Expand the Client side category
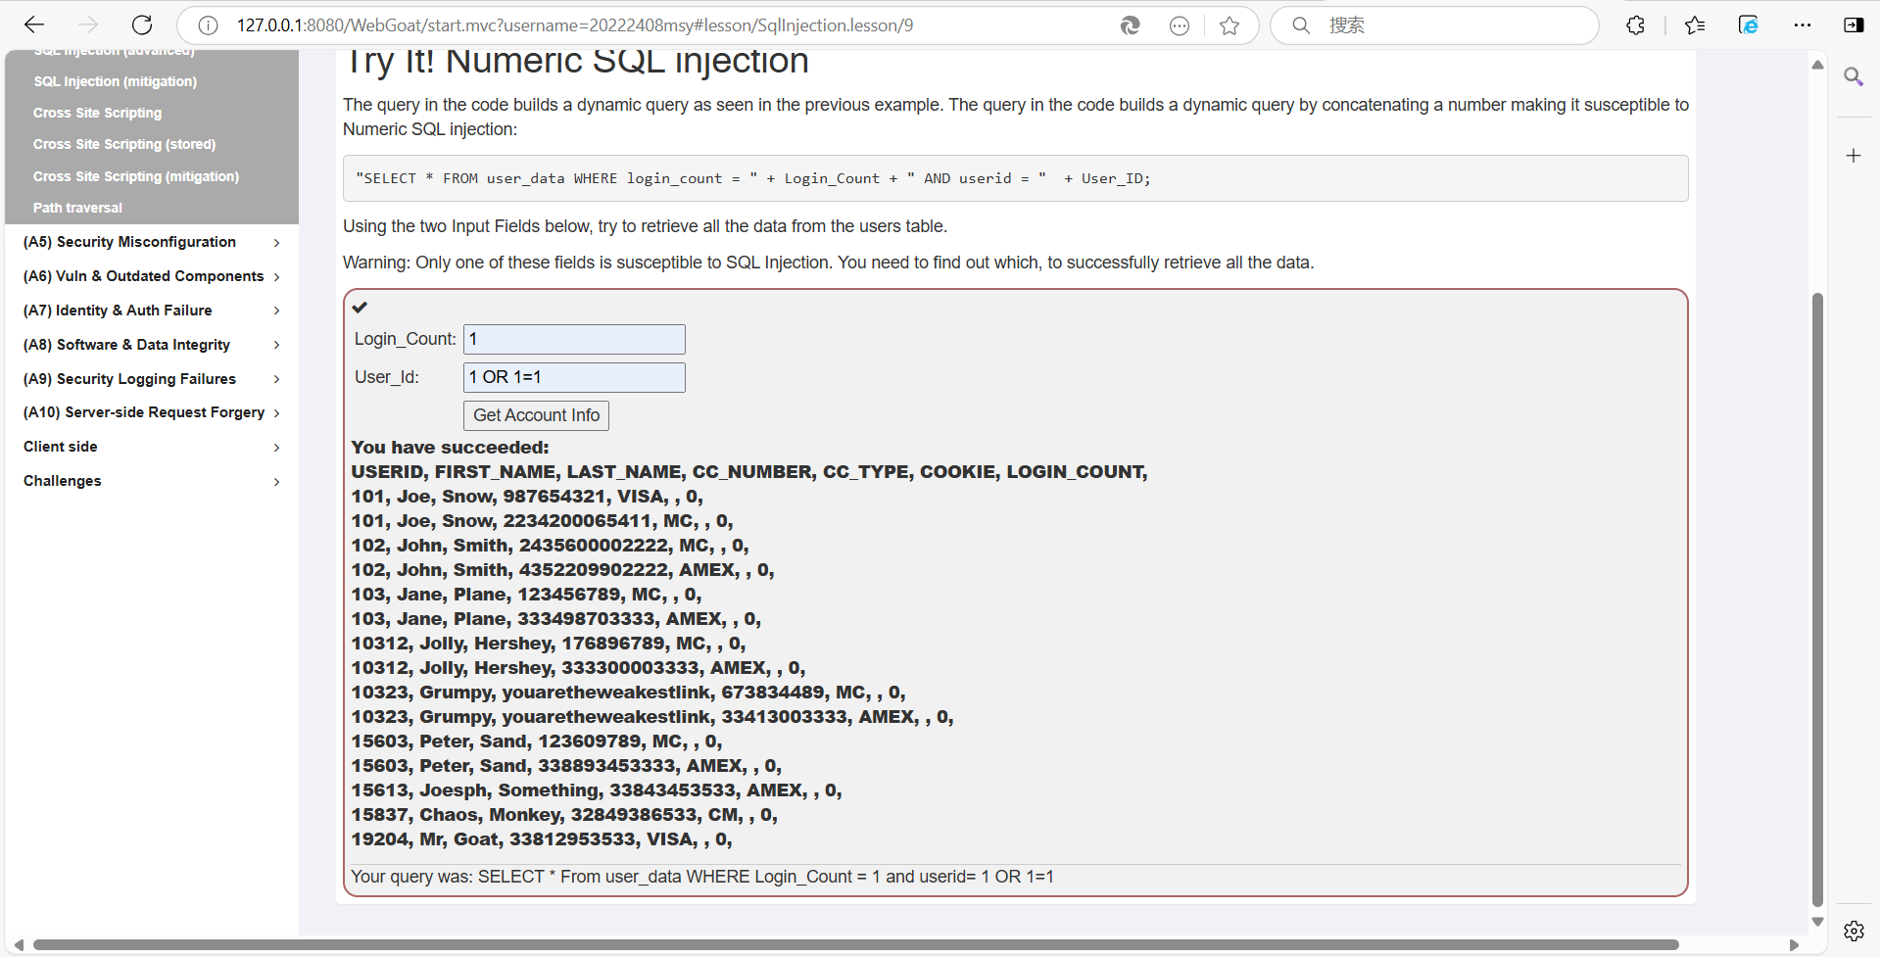Viewport: 1880px width, 957px height. point(152,447)
